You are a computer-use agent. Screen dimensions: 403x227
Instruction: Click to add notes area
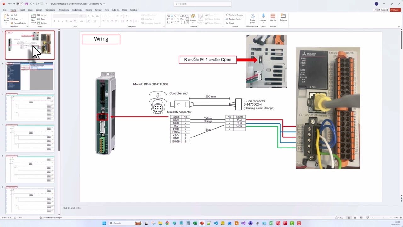(72, 208)
